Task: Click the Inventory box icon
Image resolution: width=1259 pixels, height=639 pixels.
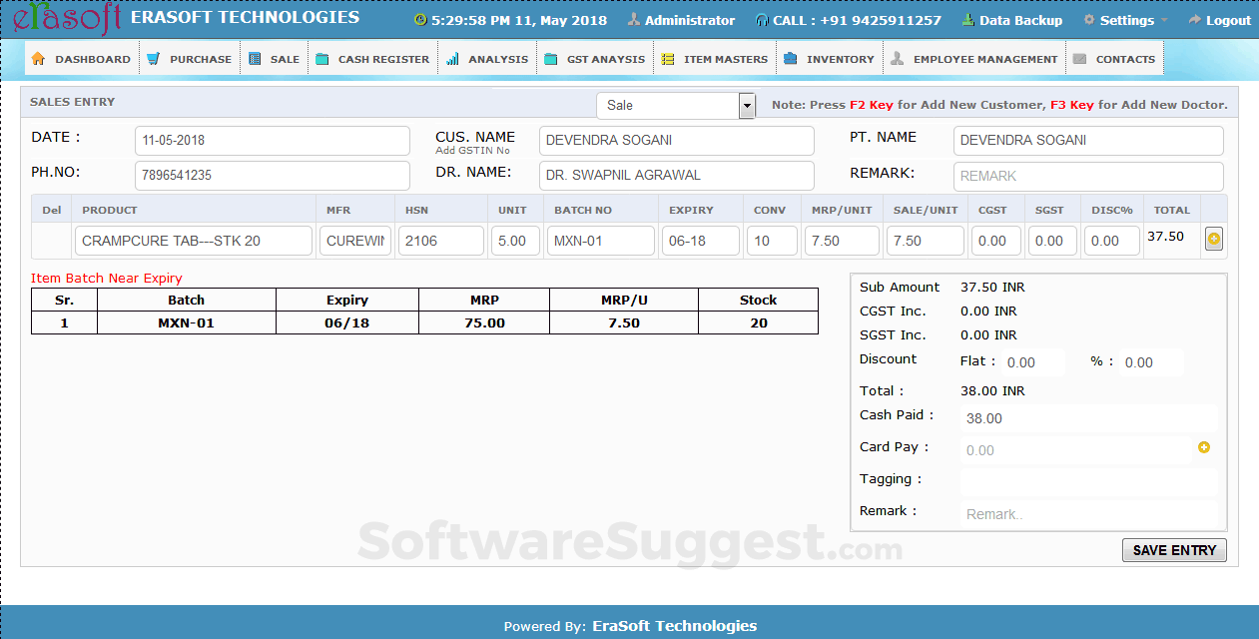Action: (790, 59)
